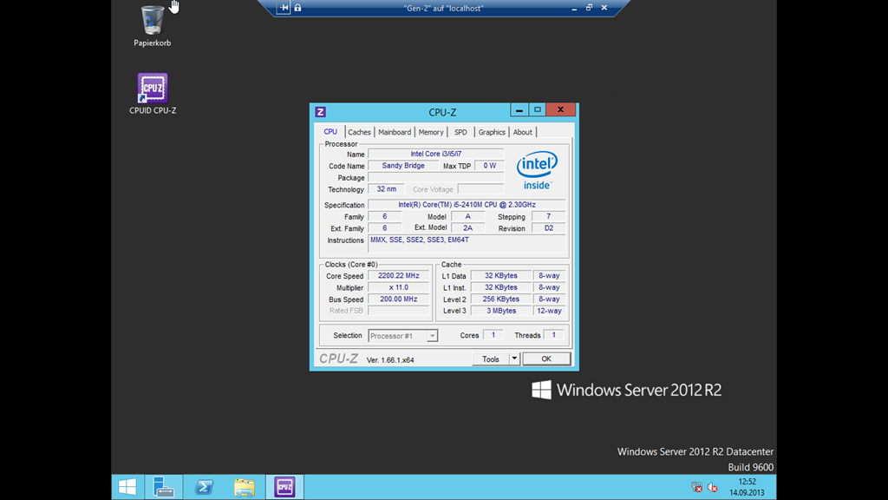
Task: Select the CPUID CPU-Z desktop shortcut
Action: (x=153, y=94)
